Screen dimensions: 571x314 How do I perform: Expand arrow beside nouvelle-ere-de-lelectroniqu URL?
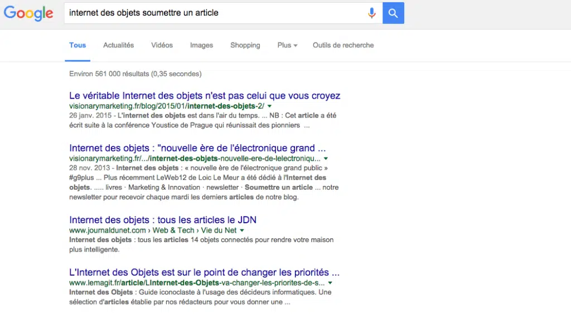tap(326, 159)
